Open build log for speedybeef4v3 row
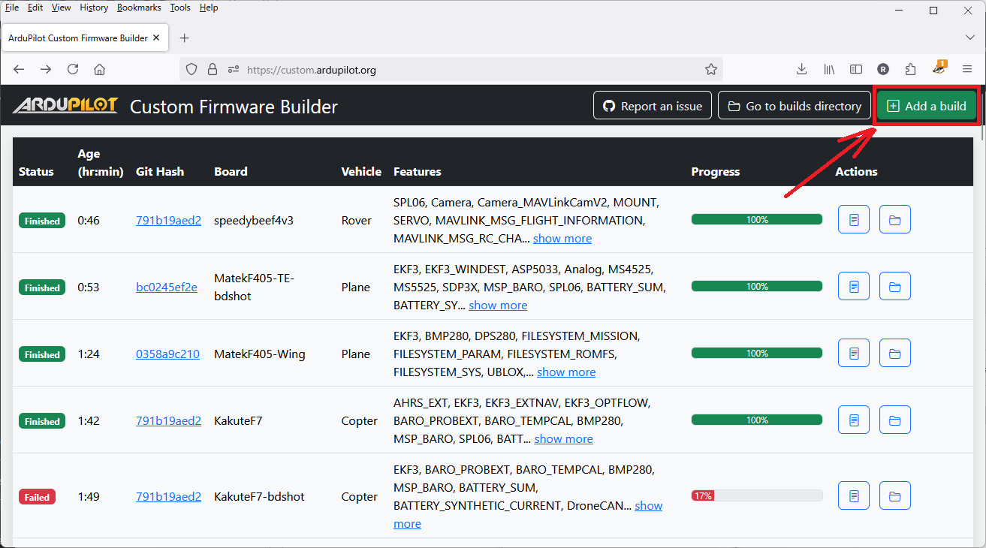 [x=853, y=220]
